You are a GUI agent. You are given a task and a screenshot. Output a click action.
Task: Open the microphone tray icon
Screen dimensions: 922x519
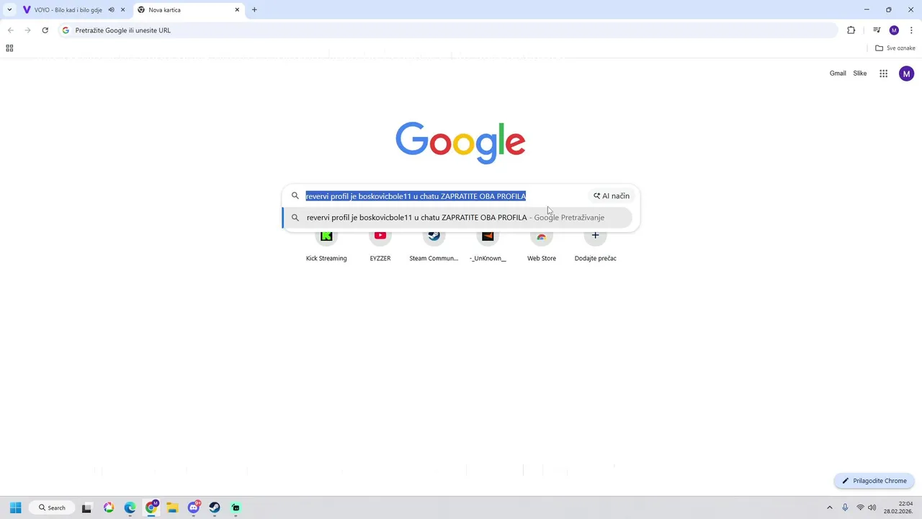845,507
